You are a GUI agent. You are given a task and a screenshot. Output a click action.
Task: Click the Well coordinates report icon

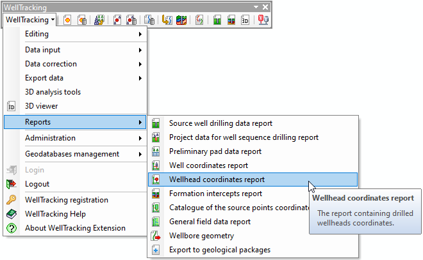[156, 165]
